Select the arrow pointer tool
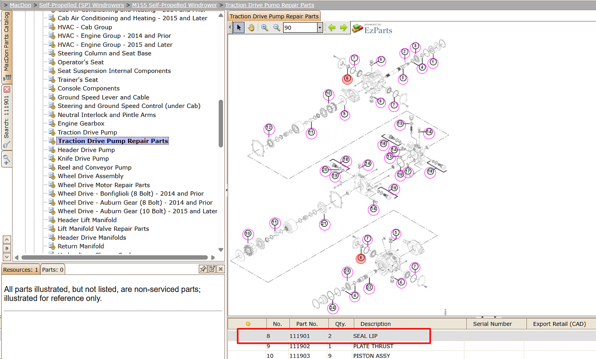The width and height of the screenshot is (596, 359). click(x=239, y=27)
